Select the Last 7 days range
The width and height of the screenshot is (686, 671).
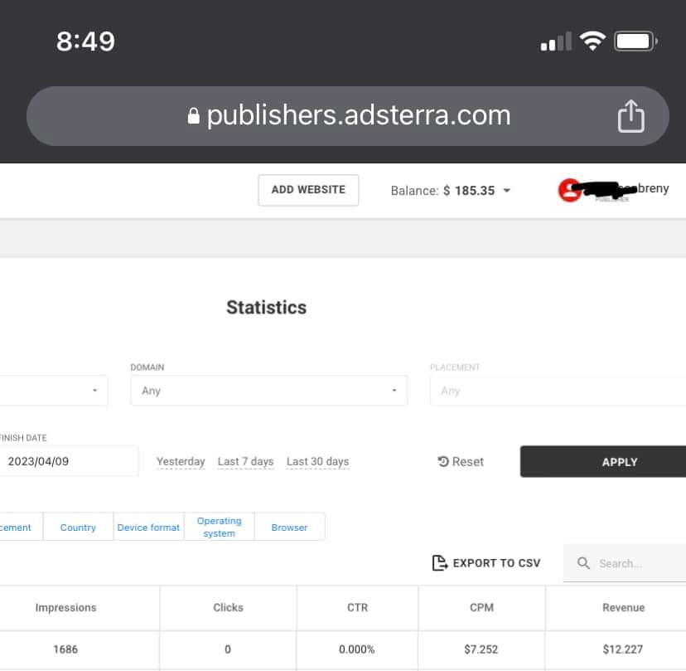(x=245, y=461)
